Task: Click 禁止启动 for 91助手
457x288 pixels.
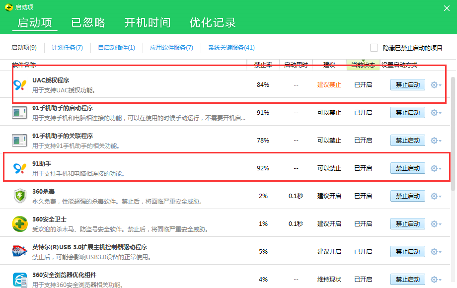Action: tap(407, 168)
